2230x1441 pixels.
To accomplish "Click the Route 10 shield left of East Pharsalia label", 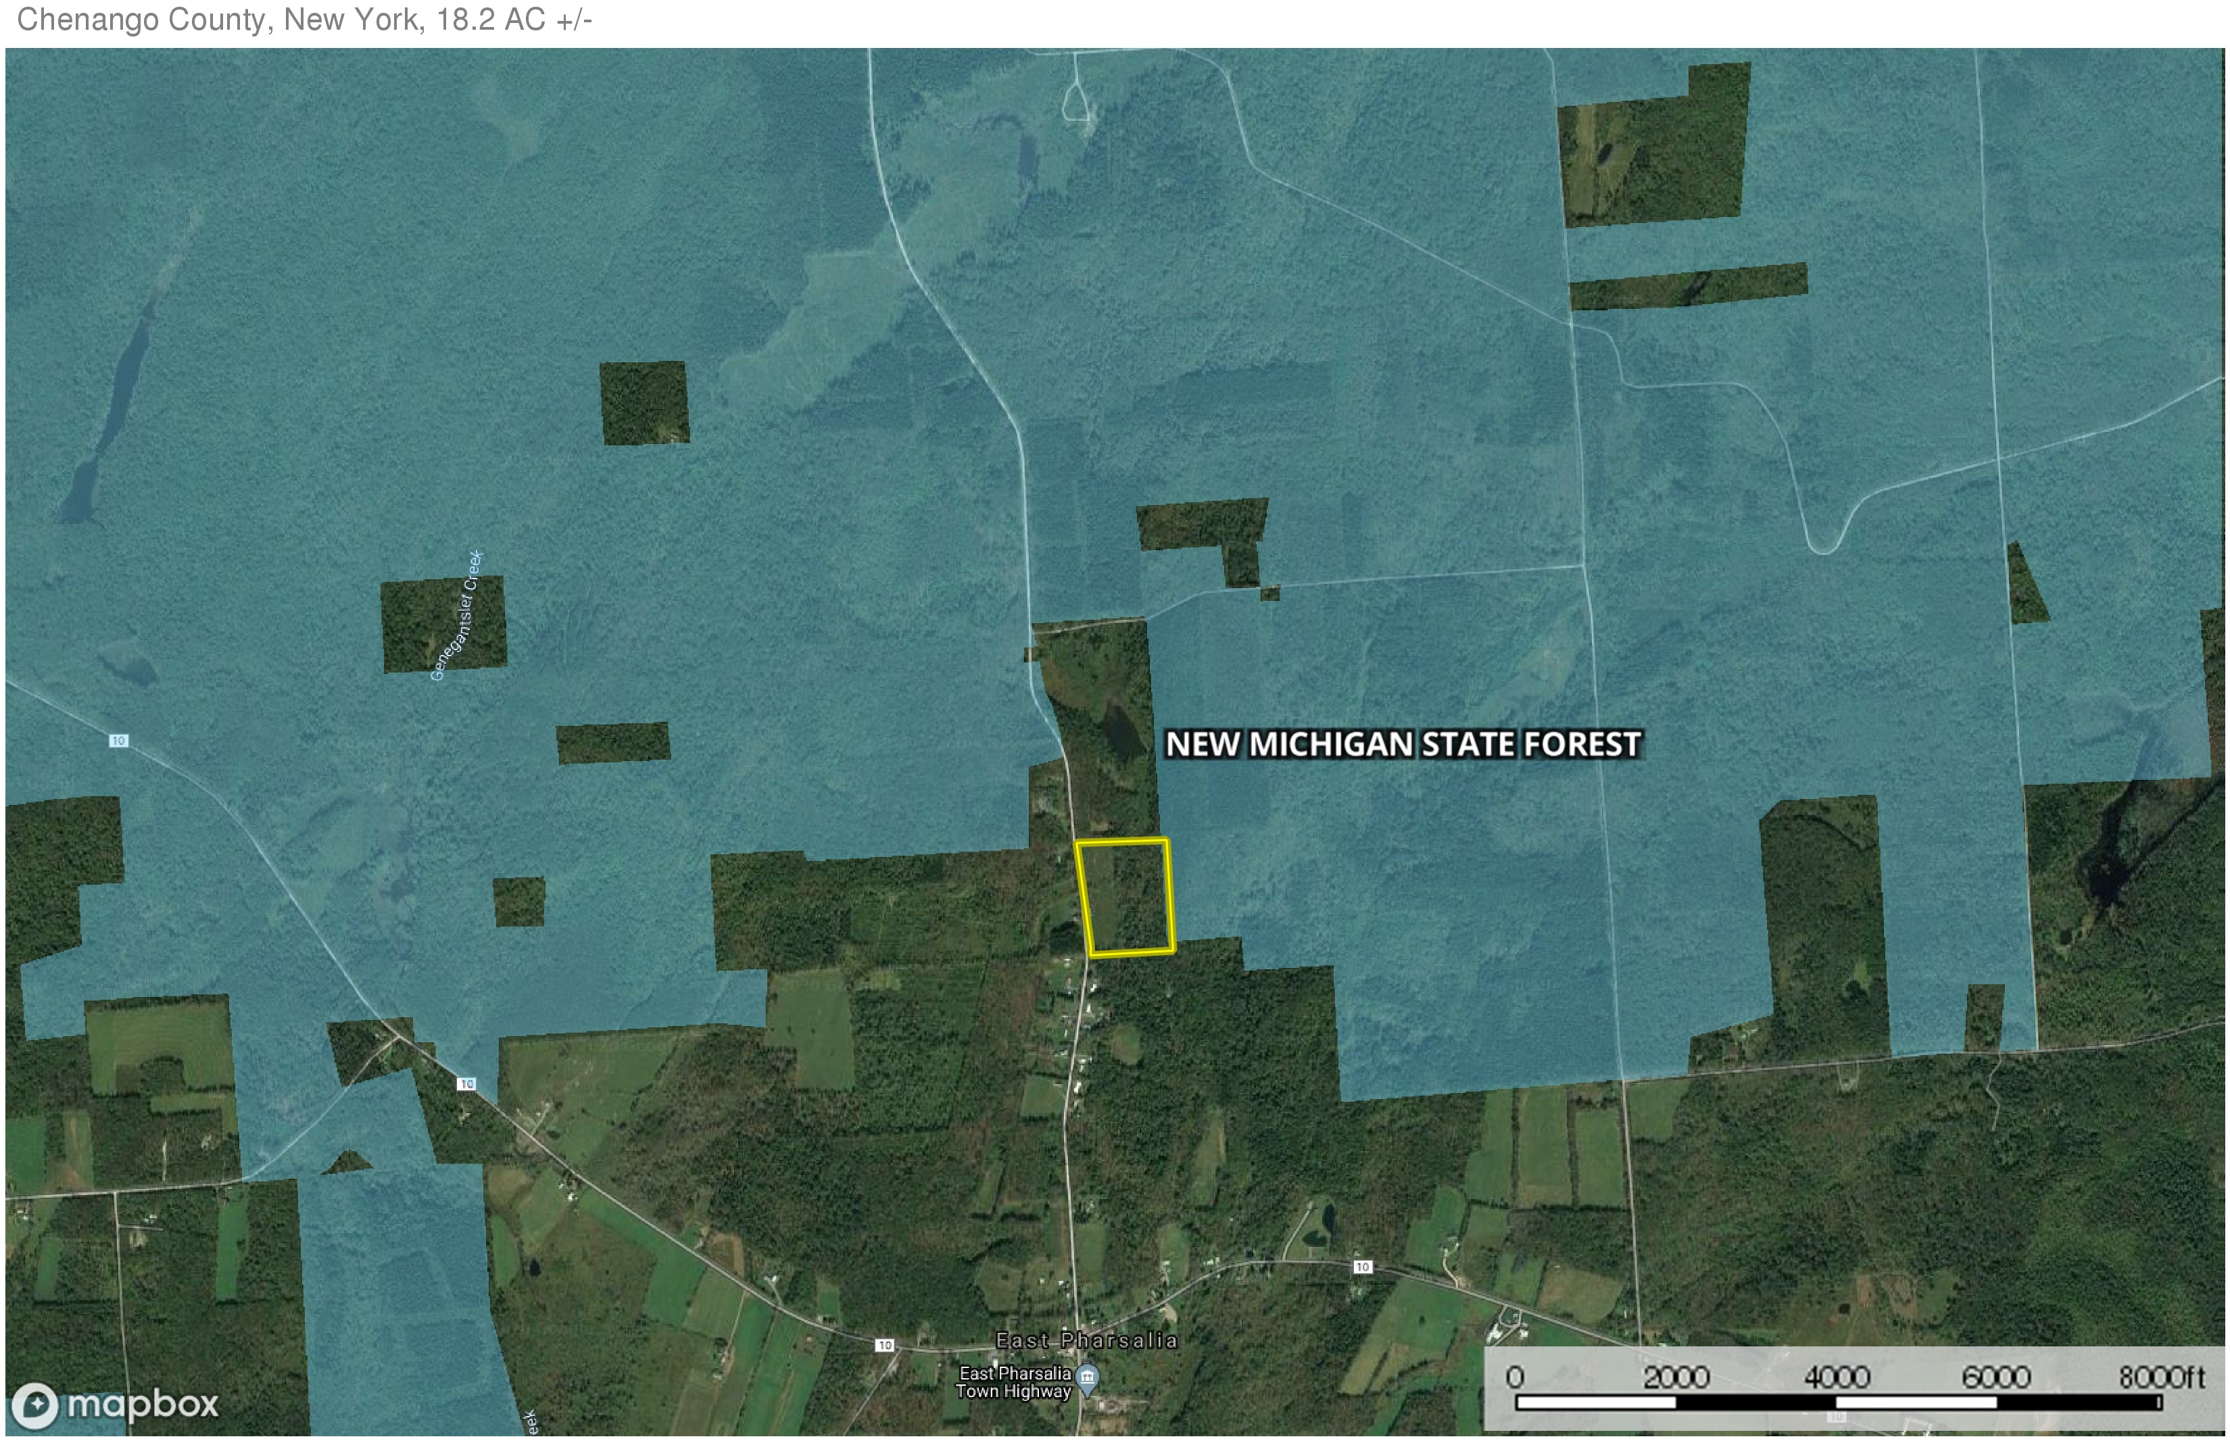I will tap(884, 1346).
